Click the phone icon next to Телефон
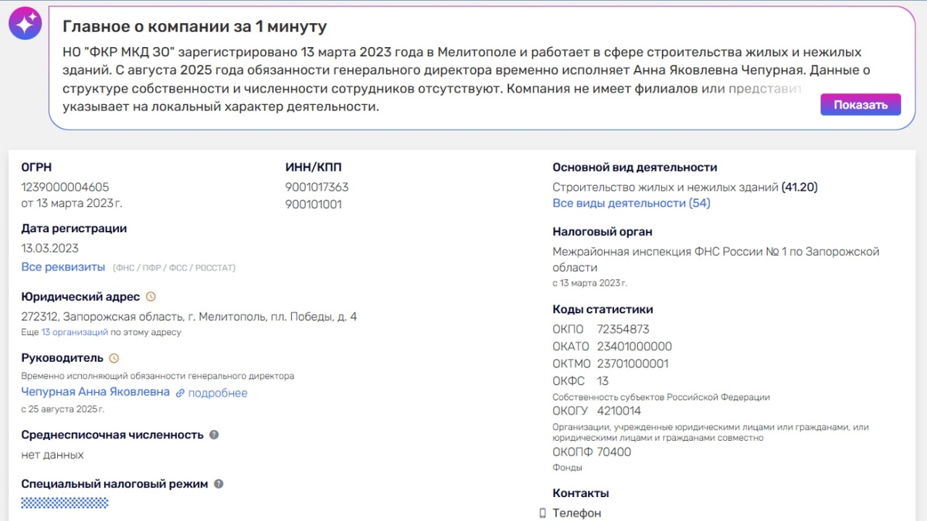Image resolution: width=927 pixels, height=521 pixels. coord(542,513)
